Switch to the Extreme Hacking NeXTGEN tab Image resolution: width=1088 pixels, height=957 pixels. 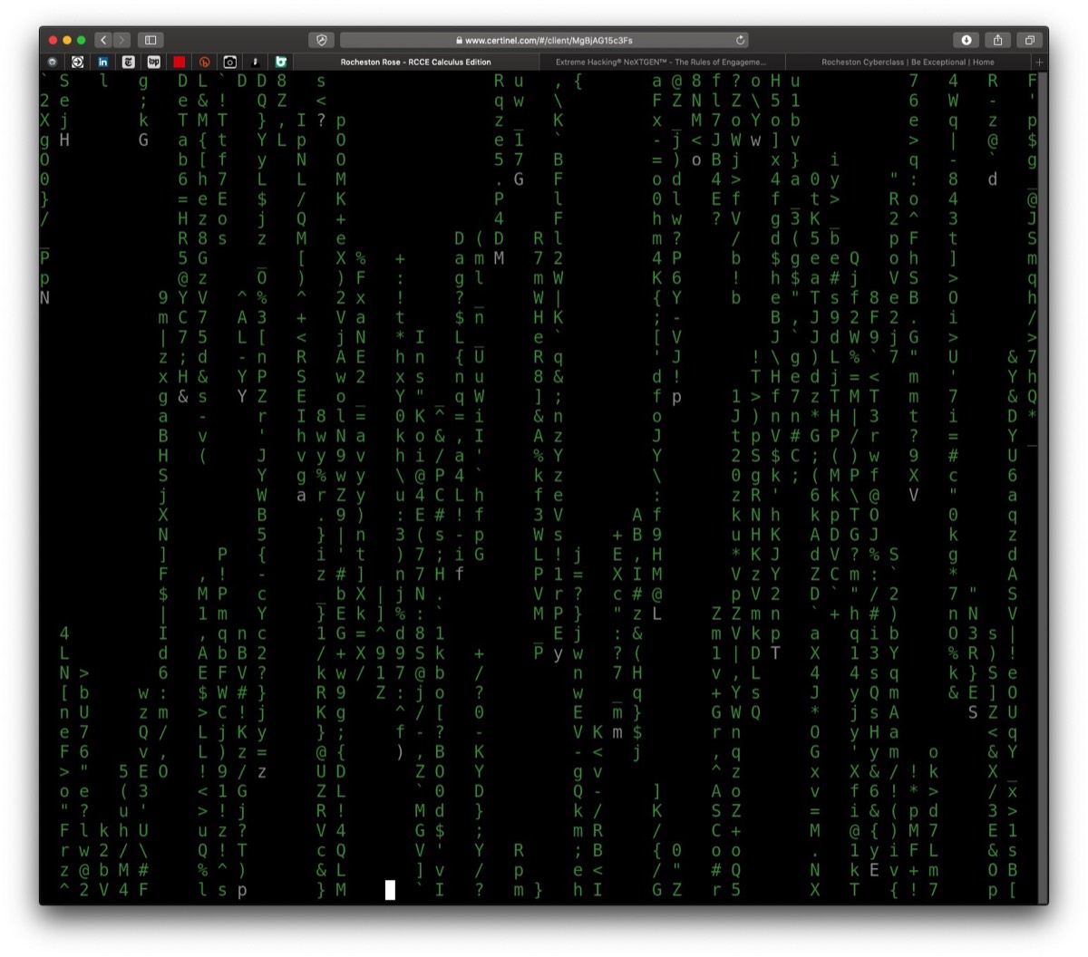[x=661, y=63]
